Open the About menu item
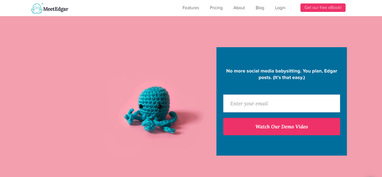This screenshot has height=177, width=382. pos(239,8)
